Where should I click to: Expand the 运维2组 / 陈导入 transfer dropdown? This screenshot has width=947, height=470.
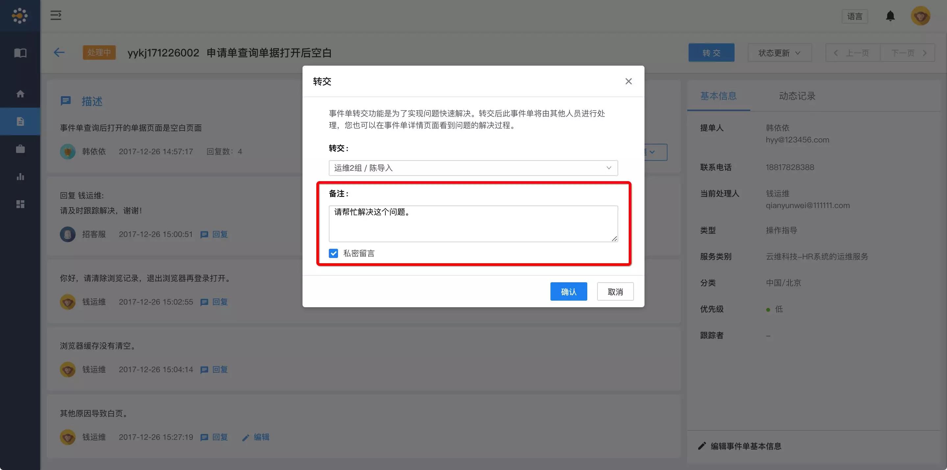pos(473,168)
